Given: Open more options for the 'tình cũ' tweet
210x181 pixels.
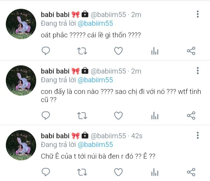Looking at the screenshot, I should (198, 71).
